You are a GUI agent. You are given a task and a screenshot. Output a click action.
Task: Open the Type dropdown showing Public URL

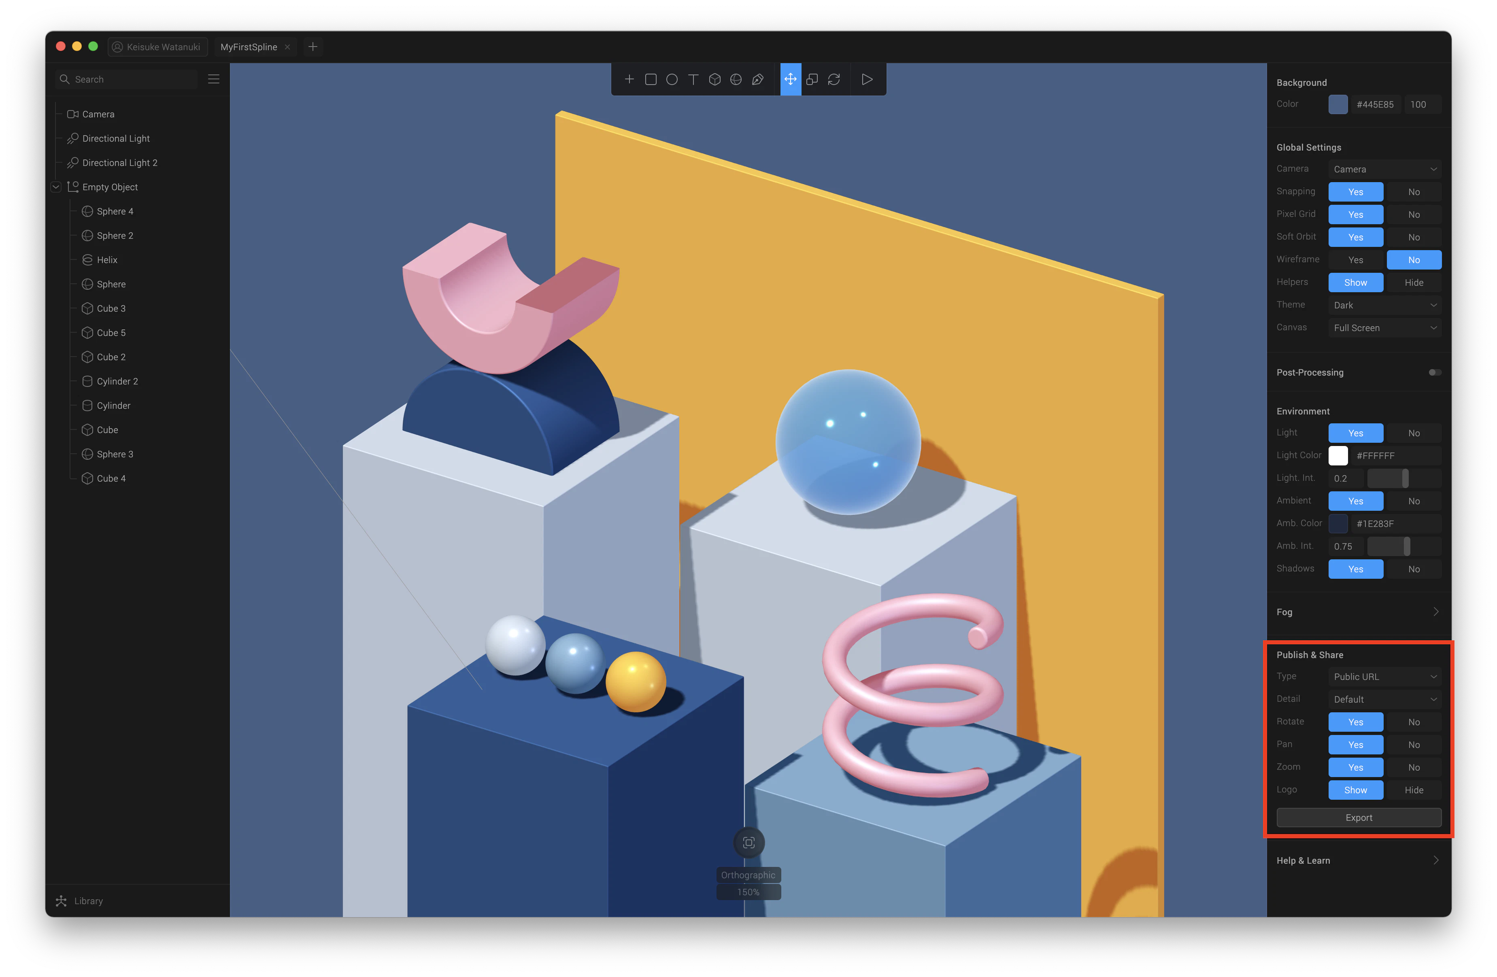pos(1385,676)
